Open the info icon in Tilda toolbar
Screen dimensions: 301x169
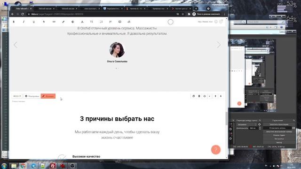[216, 22]
